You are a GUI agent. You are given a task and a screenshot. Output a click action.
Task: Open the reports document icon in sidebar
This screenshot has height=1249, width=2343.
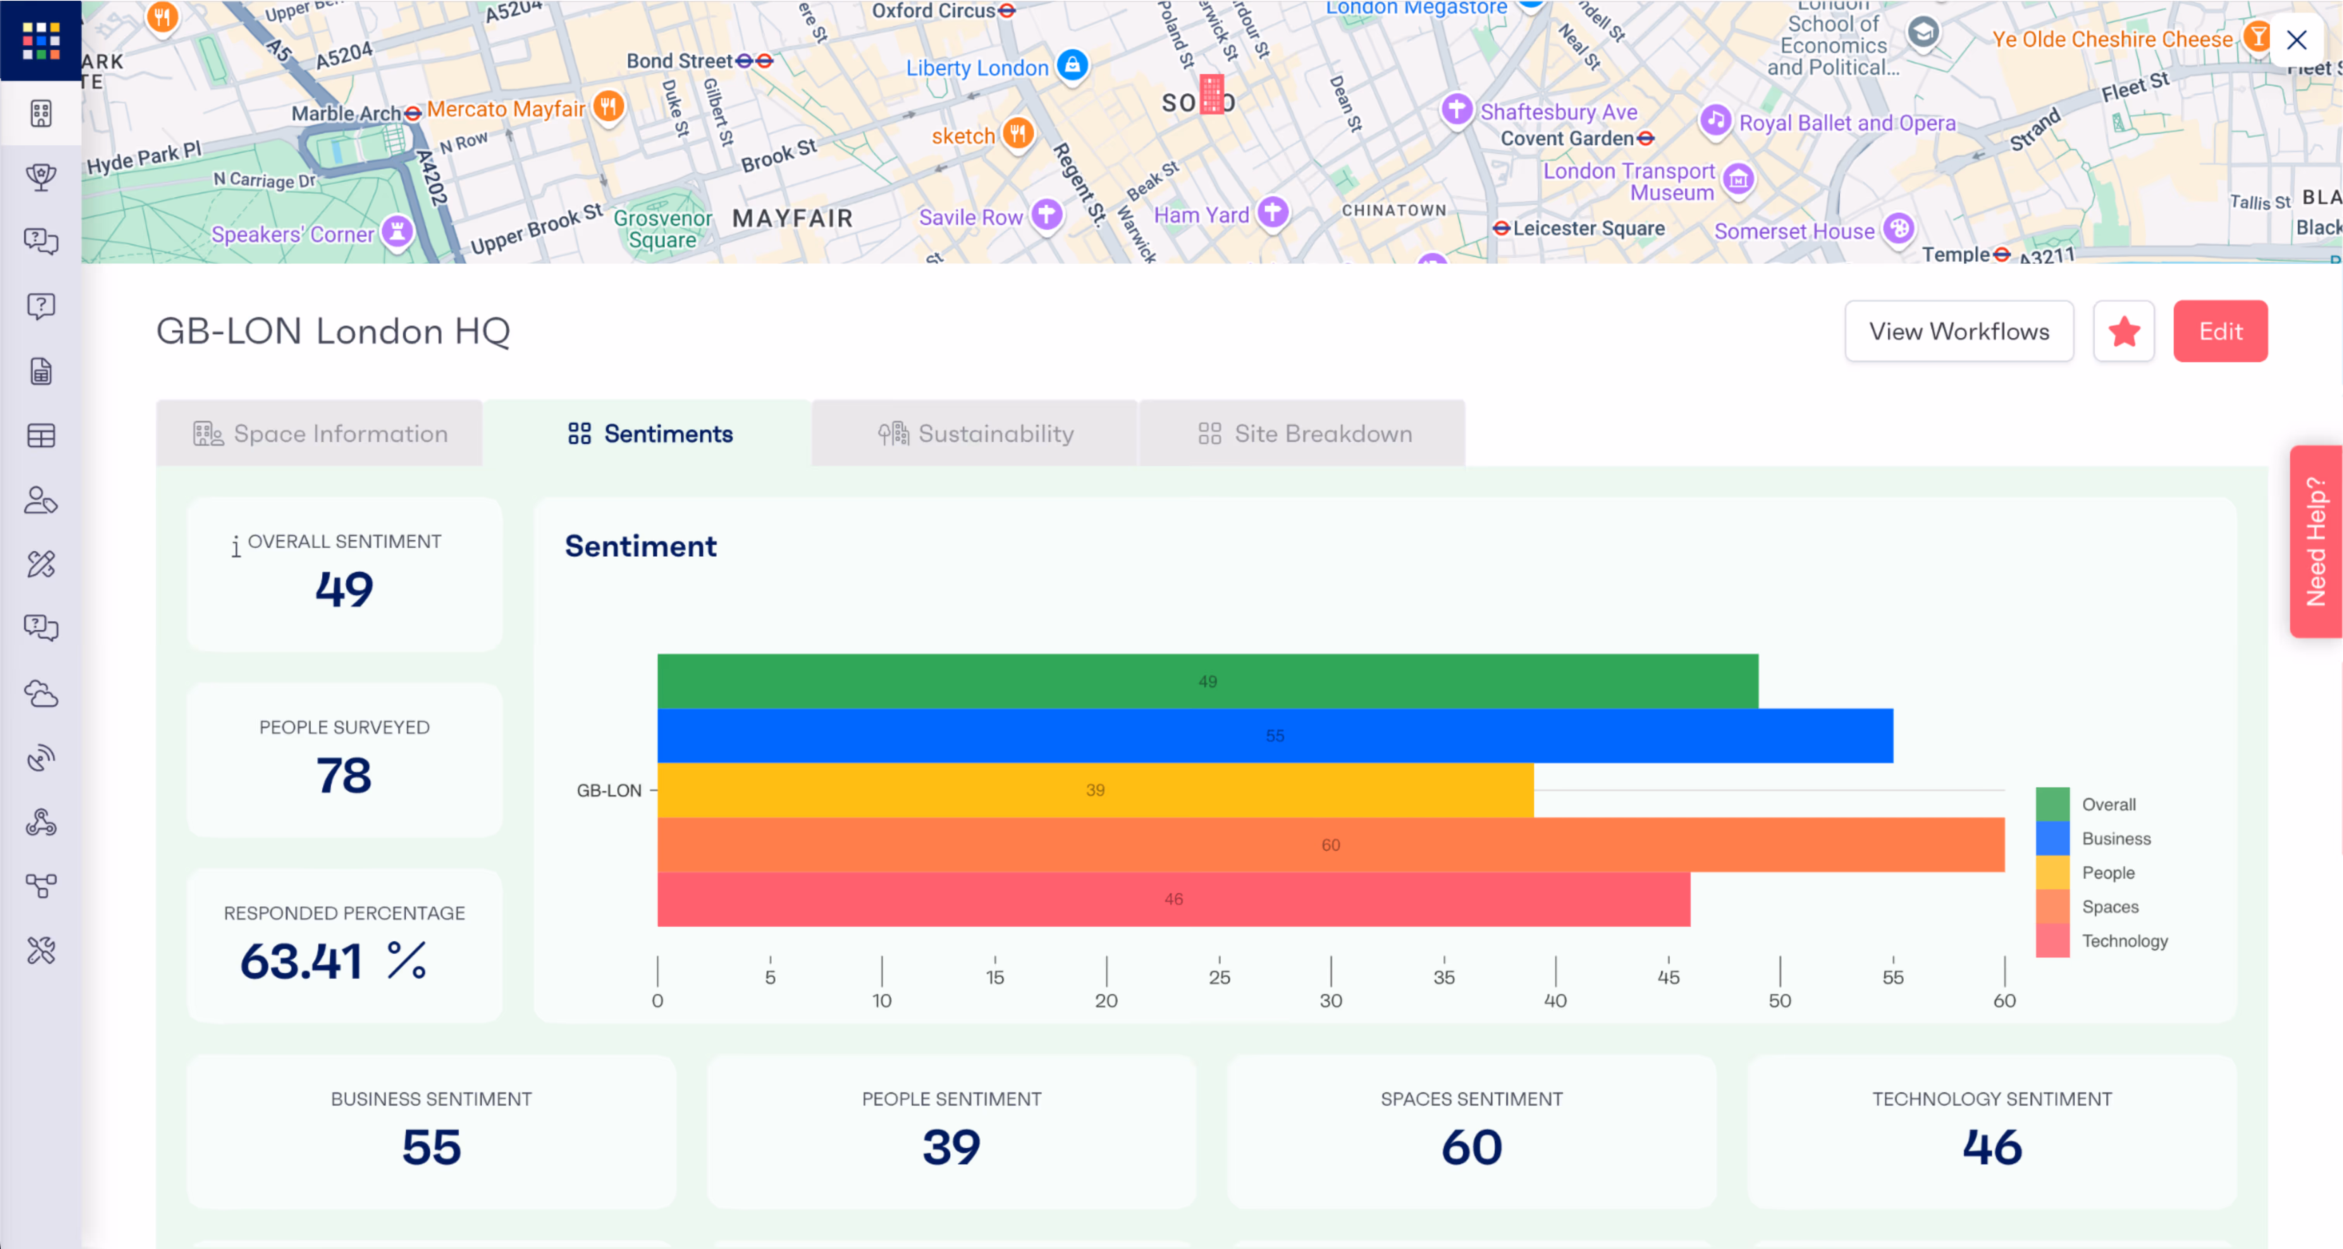[41, 371]
